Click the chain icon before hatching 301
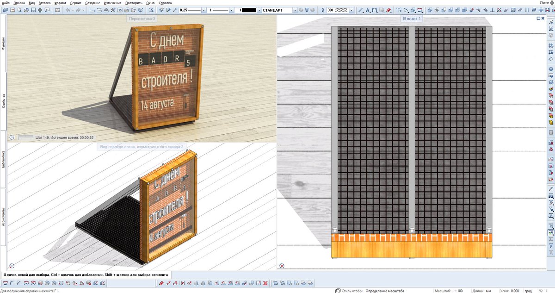 tap(323, 10)
